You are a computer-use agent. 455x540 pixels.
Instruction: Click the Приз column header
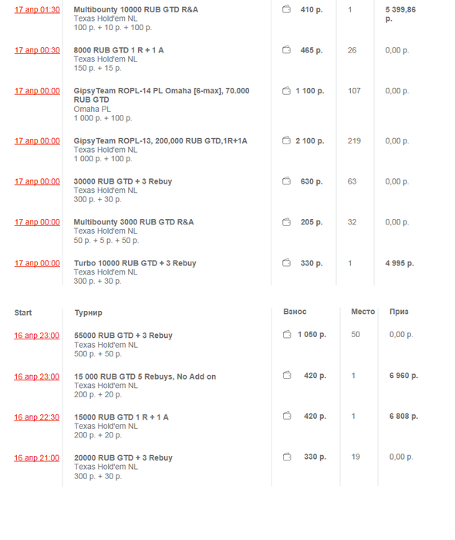click(x=399, y=312)
